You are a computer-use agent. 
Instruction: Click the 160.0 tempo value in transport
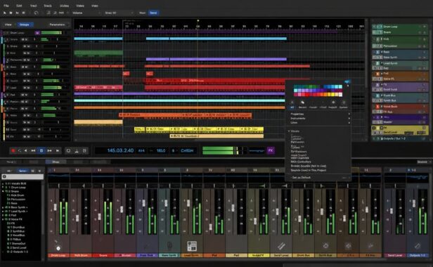(161, 150)
